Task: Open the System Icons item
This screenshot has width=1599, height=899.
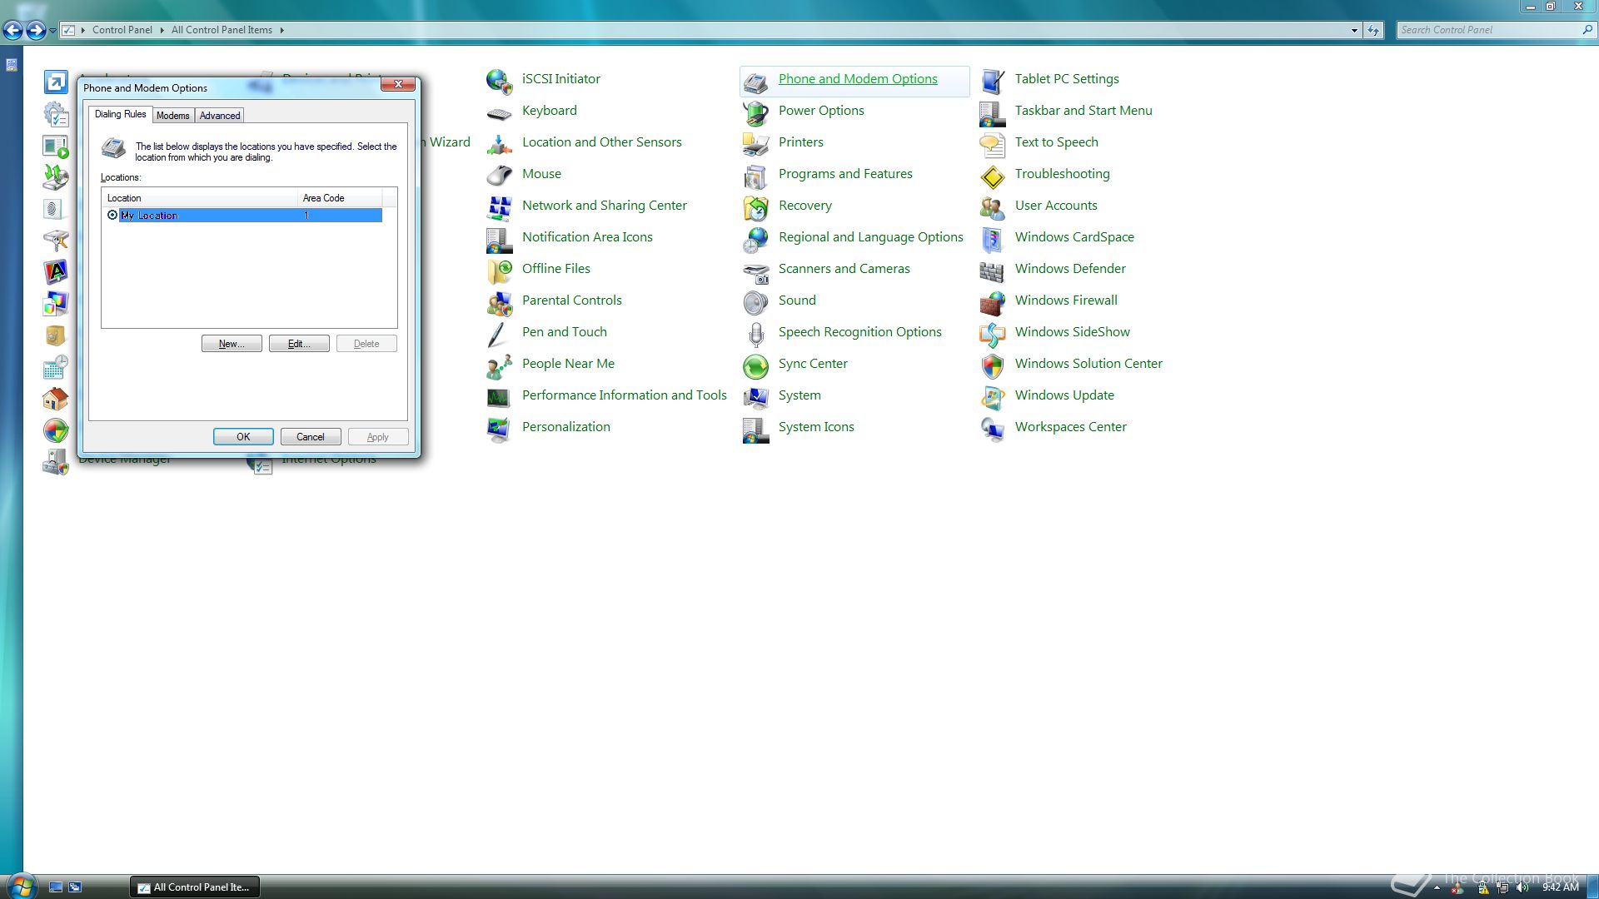Action: 816,427
